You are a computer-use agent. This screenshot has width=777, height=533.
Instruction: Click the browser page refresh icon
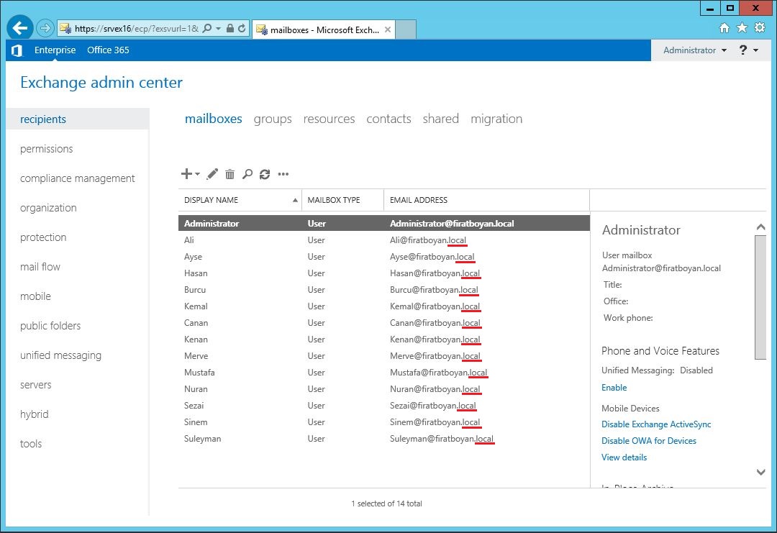click(x=242, y=28)
